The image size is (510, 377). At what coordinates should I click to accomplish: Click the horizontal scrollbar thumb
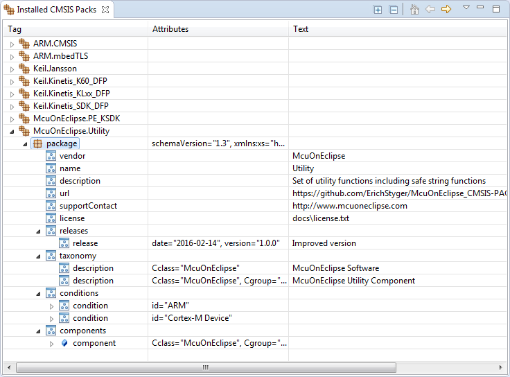click(x=204, y=367)
